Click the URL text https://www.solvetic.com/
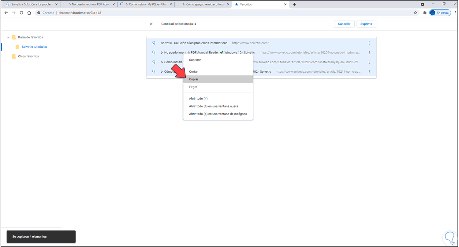 (x=250, y=43)
